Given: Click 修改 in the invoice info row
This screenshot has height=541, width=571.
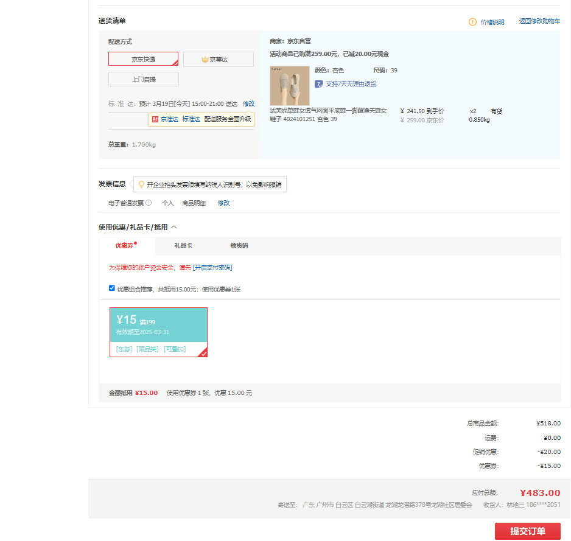Looking at the screenshot, I should pos(224,203).
